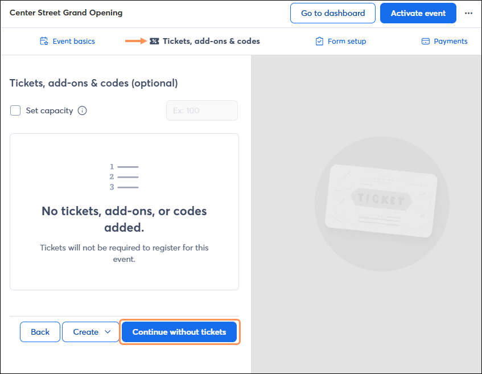The width and height of the screenshot is (482, 374).
Task: Click the info icon next to Set capacity
Action: (x=82, y=110)
